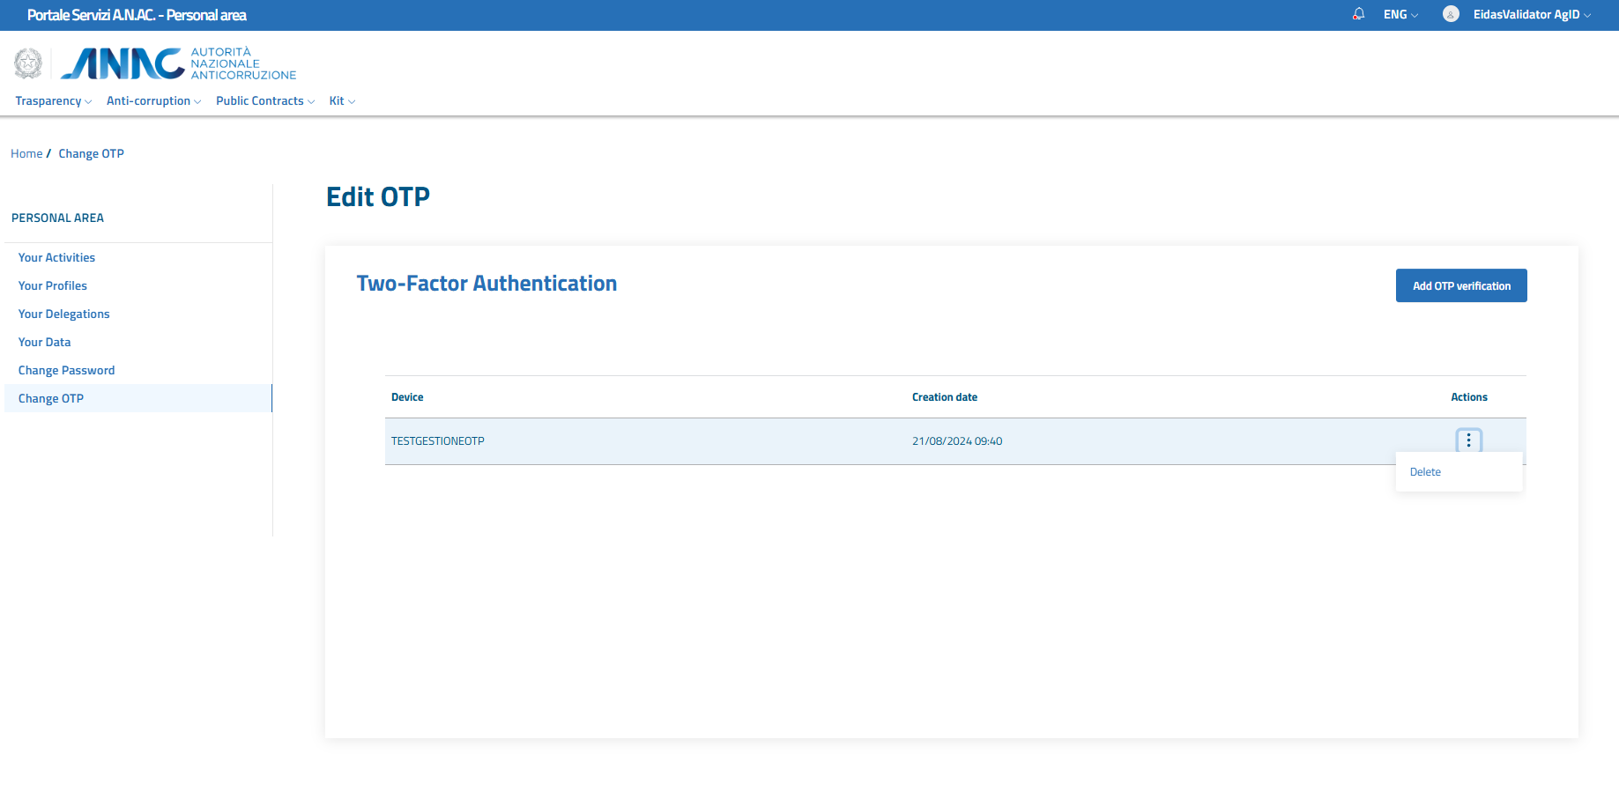Open the notifications bell icon

(1358, 14)
